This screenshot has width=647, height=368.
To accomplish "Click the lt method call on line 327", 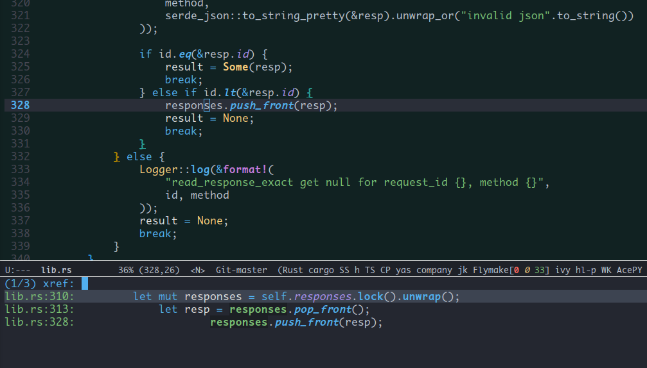I will (229, 92).
